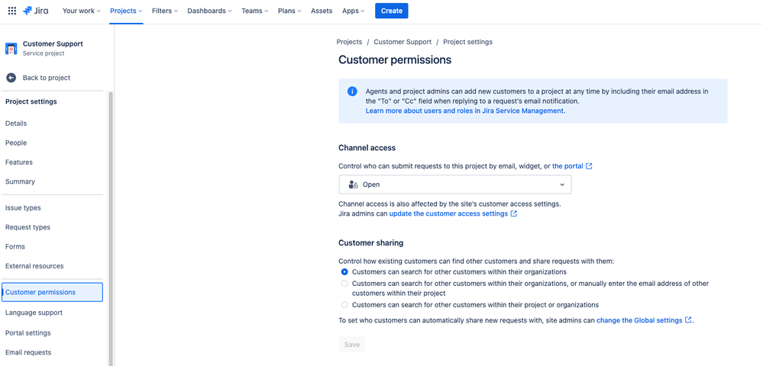The height and width of the screenshot is (366, 763).
Task: Select option allowing manual email address entry
Action: coord(344,284)
